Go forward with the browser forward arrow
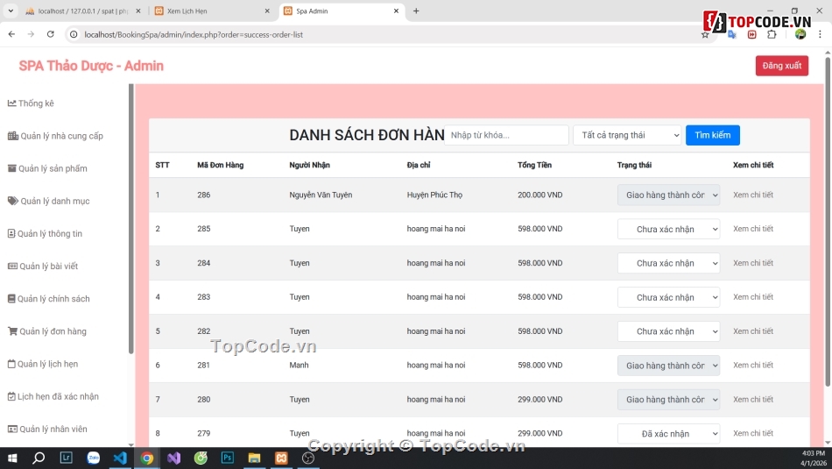Screen dimensions: 832x469 pyautogui.click(x=31, y=34)
